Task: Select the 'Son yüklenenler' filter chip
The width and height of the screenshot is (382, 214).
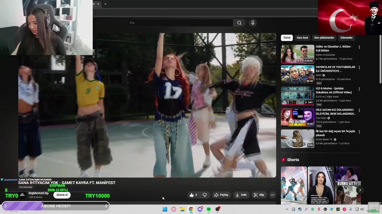Action: [324, 38]
